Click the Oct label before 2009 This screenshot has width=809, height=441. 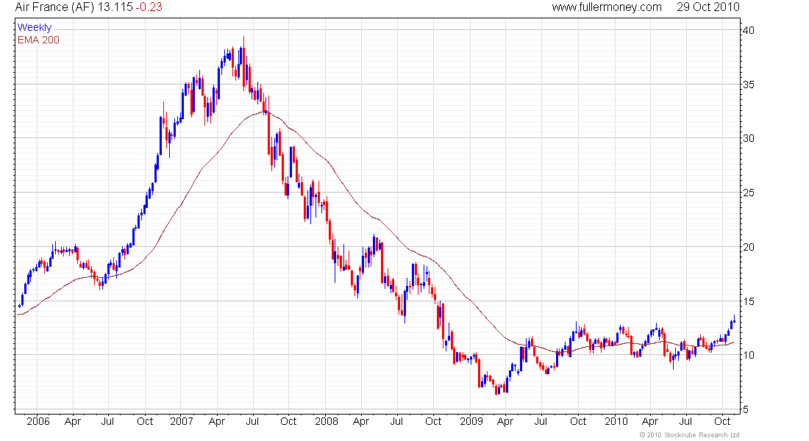[433, 421]
